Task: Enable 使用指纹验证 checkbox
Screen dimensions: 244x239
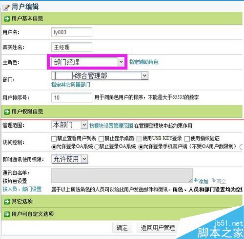Action: click(x=187, y=139)
